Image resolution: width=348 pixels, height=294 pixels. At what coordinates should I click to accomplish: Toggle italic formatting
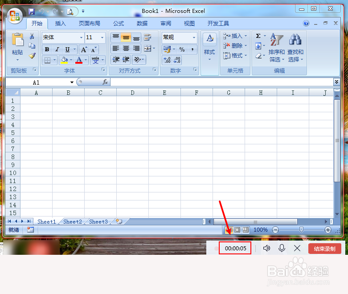pos(57,49)
